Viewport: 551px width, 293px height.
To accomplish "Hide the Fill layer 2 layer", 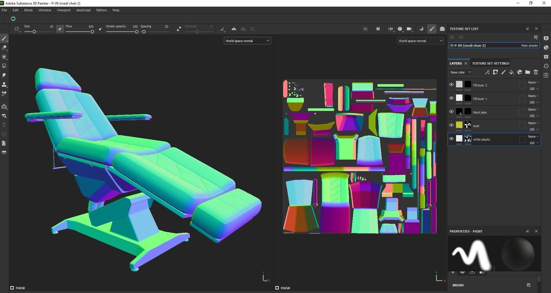I will [x=451, y=84].
